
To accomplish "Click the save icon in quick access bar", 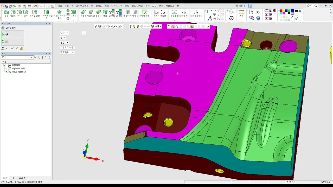I will 7,6.
